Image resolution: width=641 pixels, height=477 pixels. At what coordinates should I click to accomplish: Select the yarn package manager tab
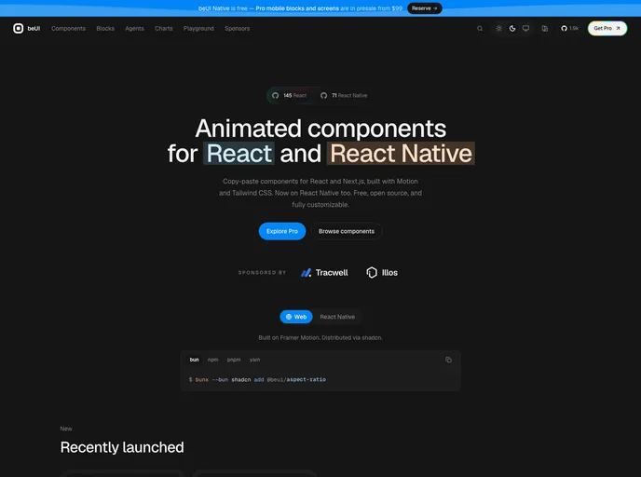pos(254,360)
